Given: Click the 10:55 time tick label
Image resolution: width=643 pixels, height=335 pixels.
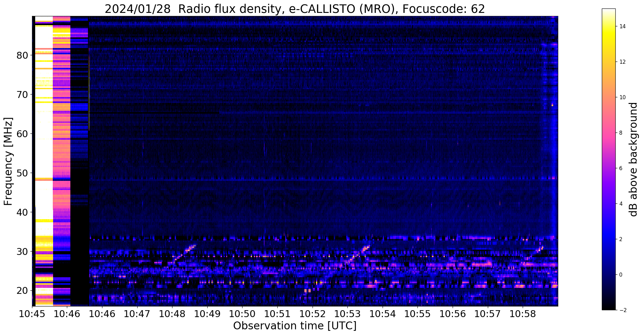Looking at the screenshot, I should point(418,314).
